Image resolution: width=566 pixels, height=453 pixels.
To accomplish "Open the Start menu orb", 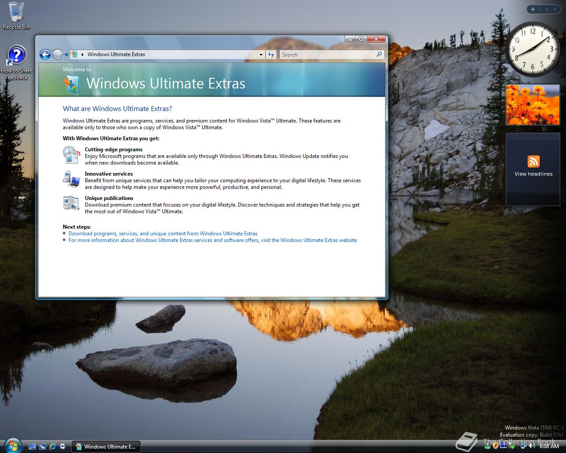I will [12, 445].
